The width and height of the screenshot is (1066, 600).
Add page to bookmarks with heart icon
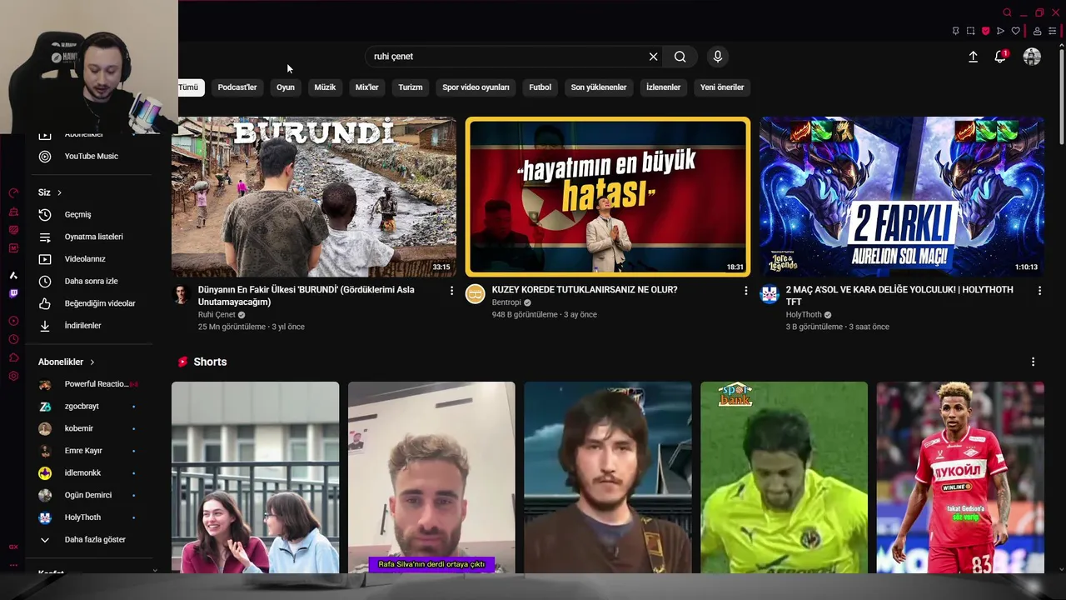click(1015, 31)
